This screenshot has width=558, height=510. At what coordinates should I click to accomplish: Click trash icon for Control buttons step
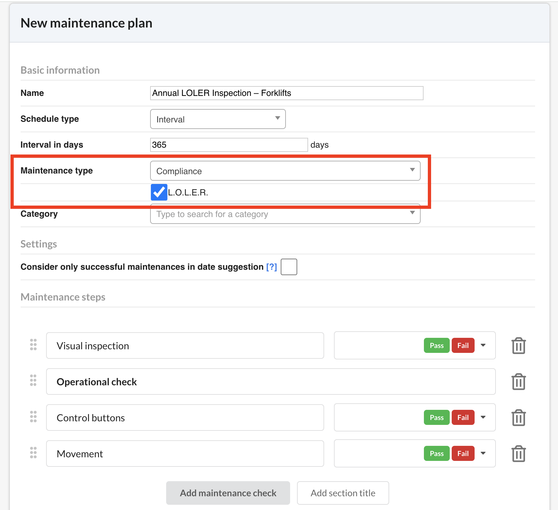[518, 418]
